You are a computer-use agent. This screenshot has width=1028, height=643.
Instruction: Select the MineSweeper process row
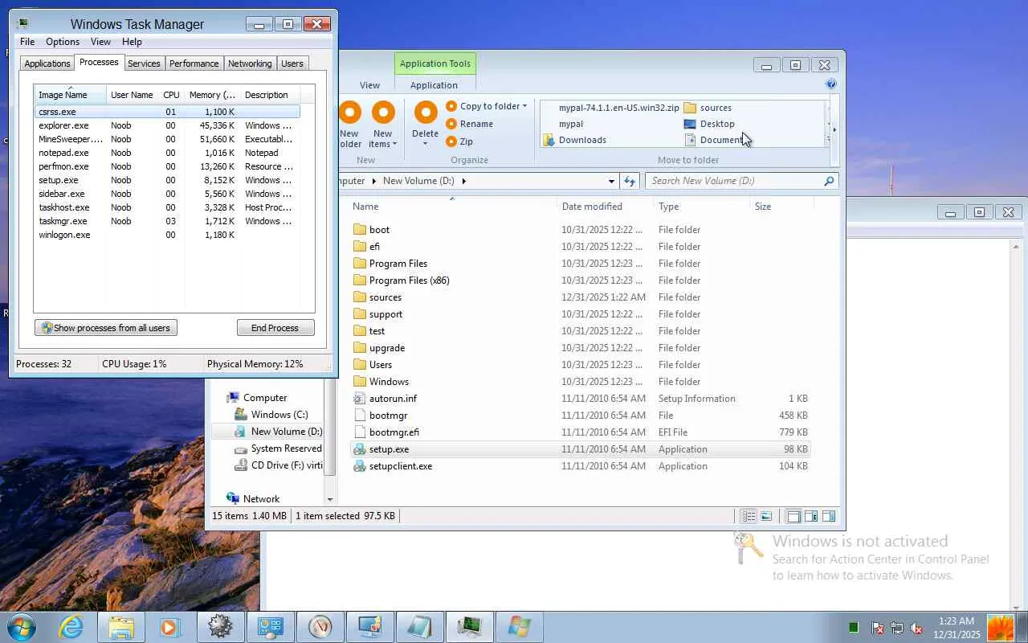(x=167, y=139)
